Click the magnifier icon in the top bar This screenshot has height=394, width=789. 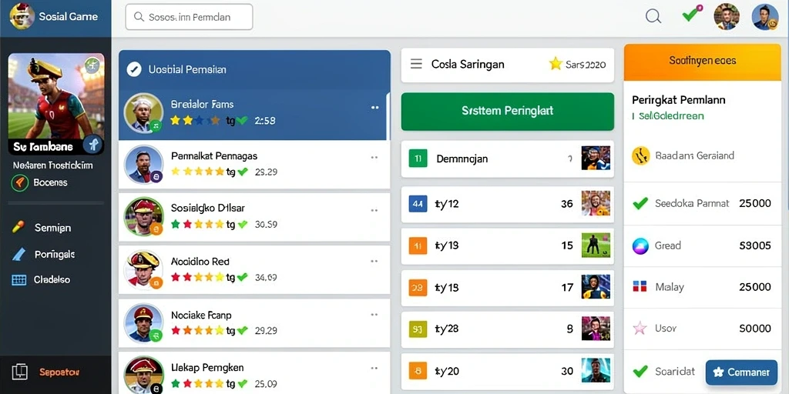tap(653, 17)
